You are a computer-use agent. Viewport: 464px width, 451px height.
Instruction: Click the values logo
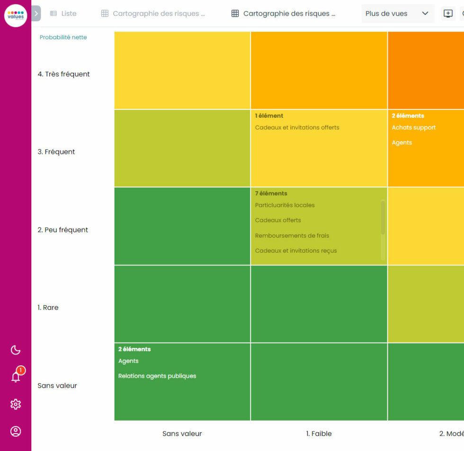(x=16, y=13)
